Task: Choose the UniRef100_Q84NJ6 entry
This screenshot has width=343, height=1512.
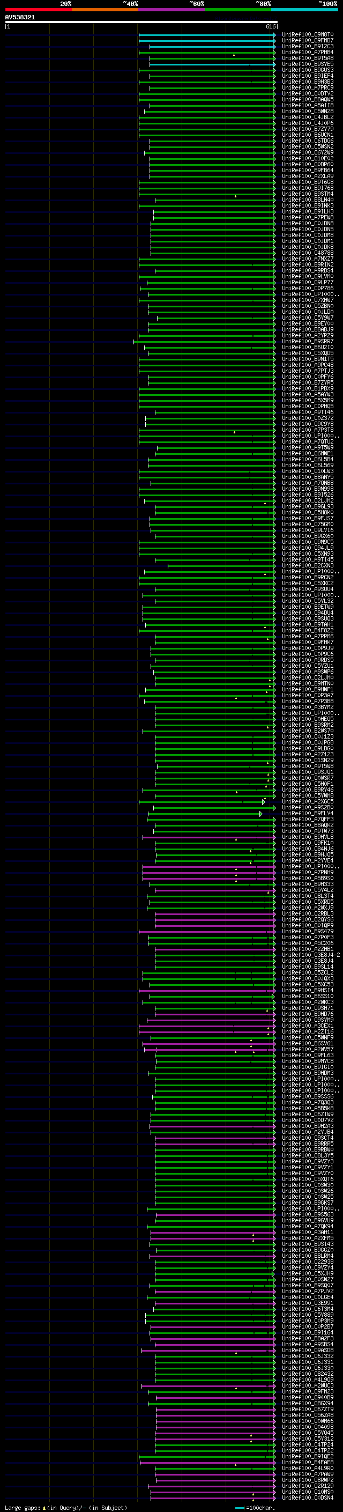Action: 308,849
